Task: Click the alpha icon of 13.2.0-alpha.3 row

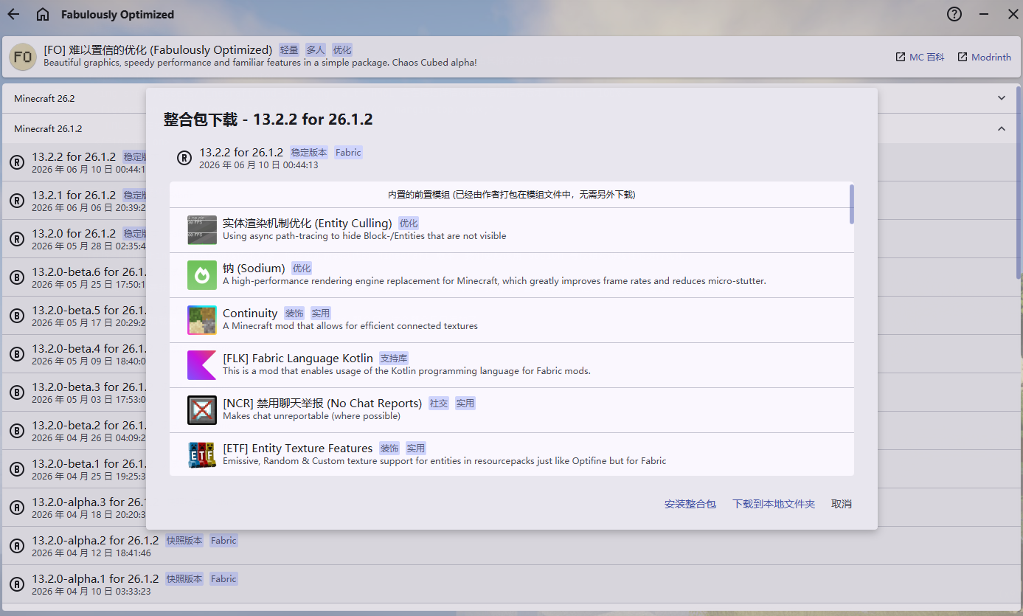Action: pos(17,508)
